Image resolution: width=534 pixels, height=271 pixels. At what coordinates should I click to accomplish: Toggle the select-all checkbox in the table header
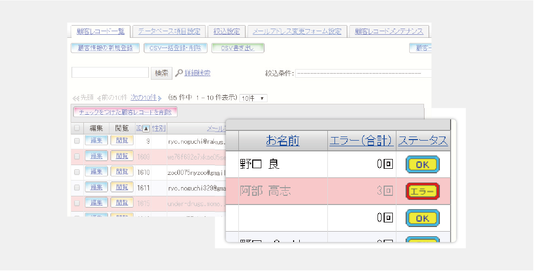tap(77, 128)
